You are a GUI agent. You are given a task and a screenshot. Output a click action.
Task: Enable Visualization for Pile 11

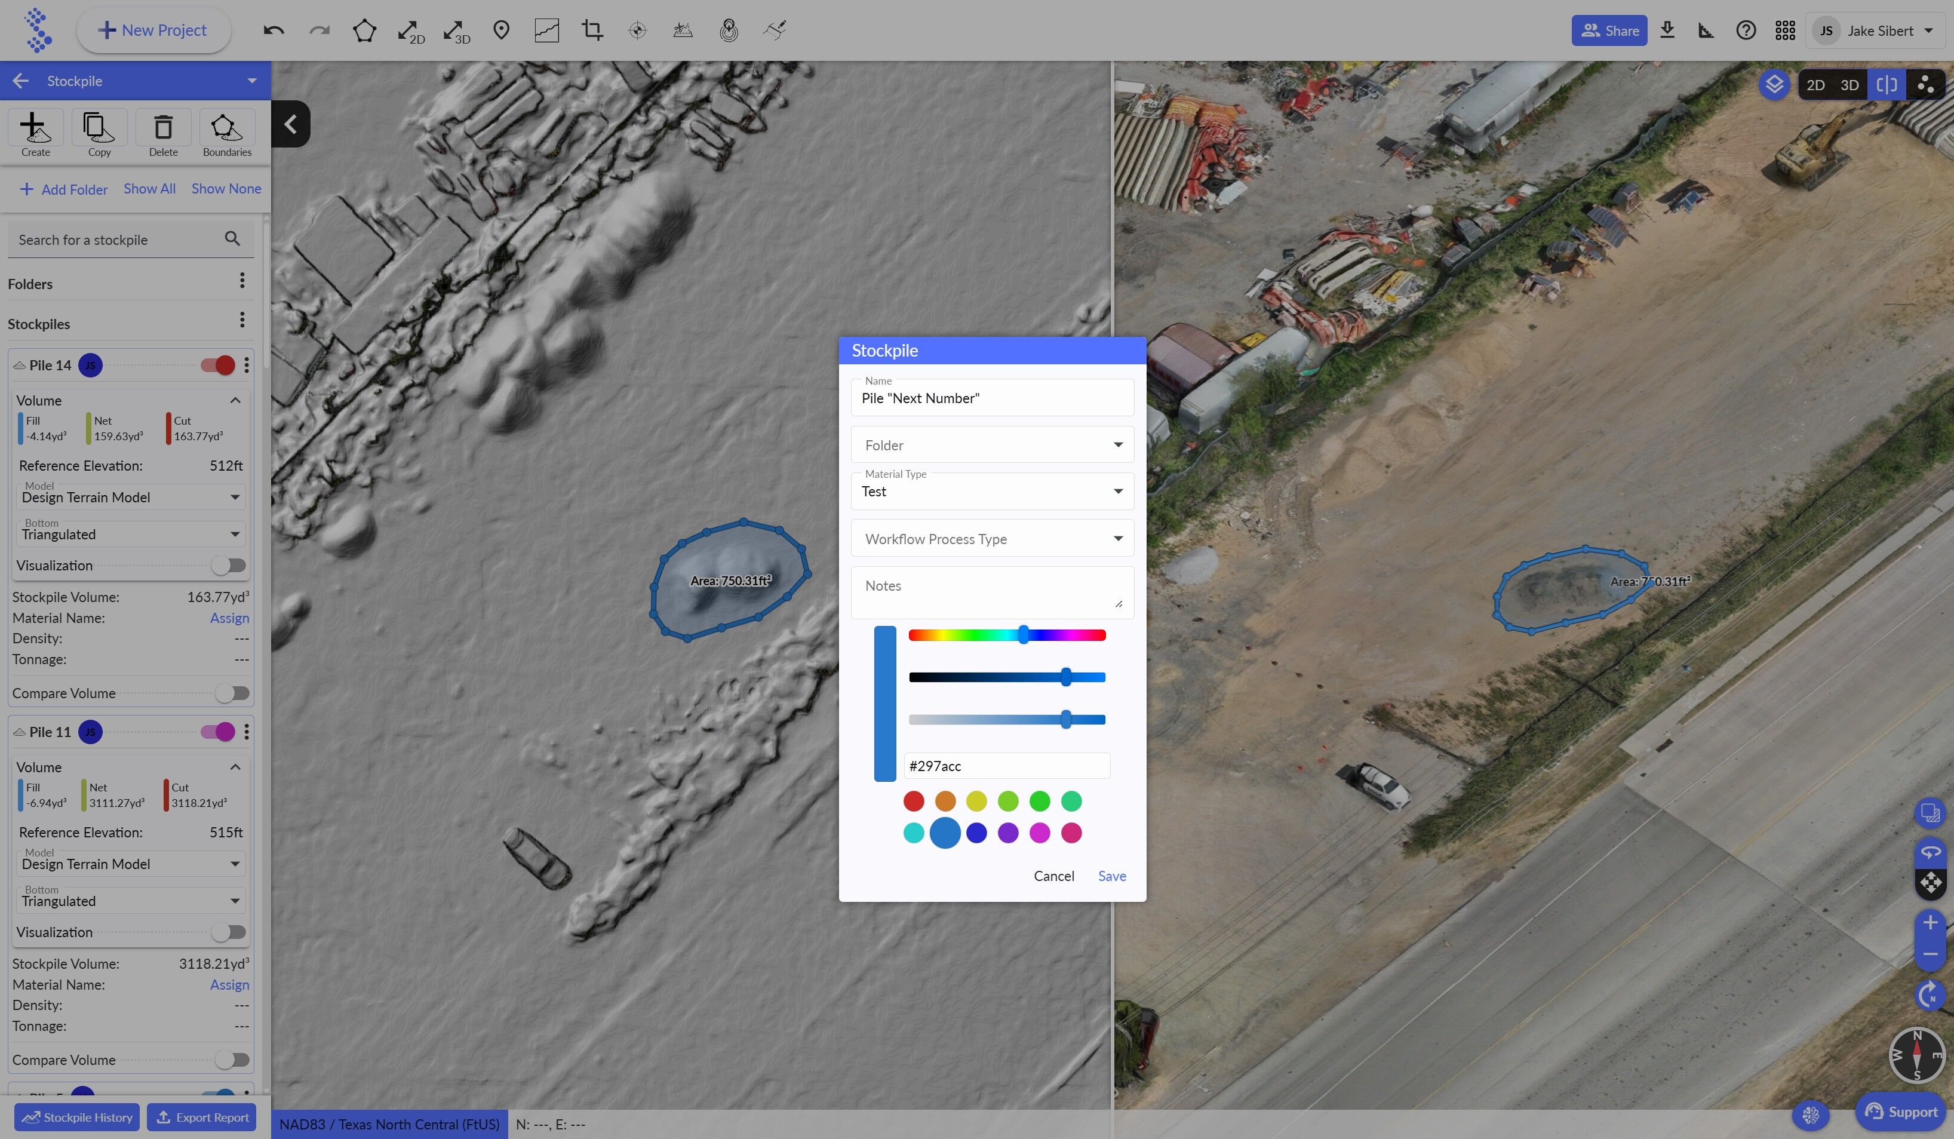pos(229,932)
